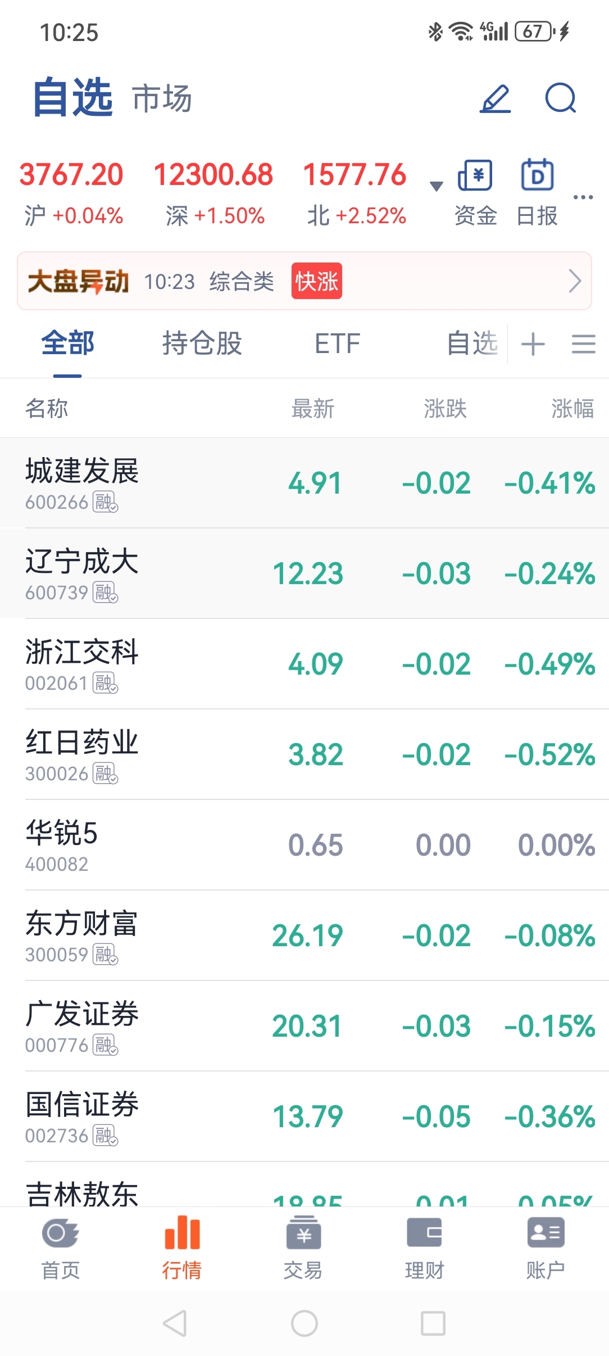Image resolution: width=609 pixels, height=1356 pixels.
Task: Tap the plus icon to add group
Action: (x=533, y=344)
